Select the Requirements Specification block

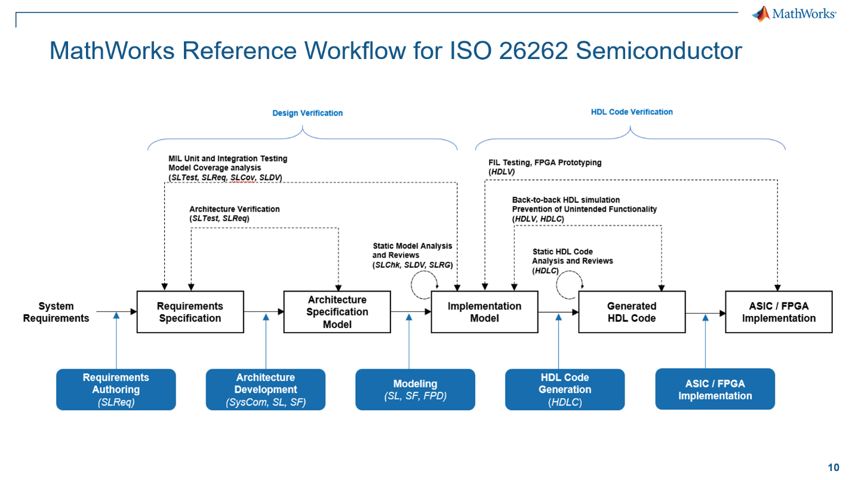pos(190,312)
